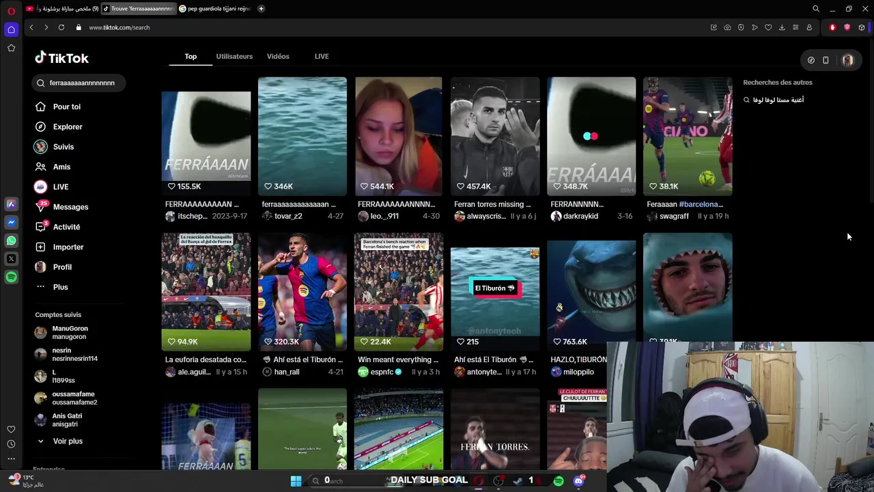Viewport: 874px width, 492px height.
Task: Open the Amis page
Action: 53,167
